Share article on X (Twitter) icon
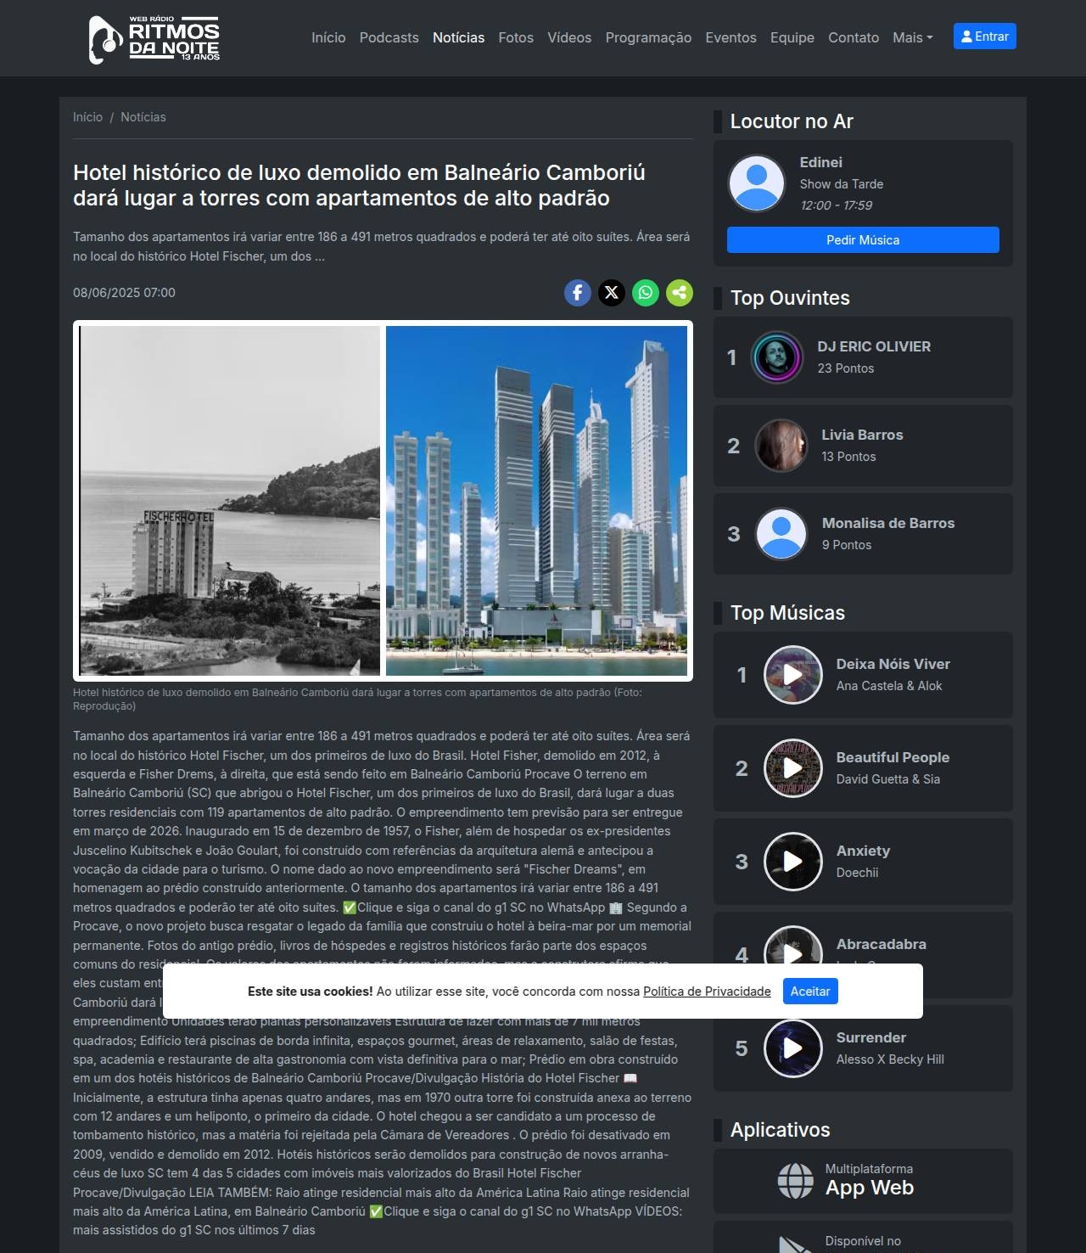This screenshot has height=1253, width=1086. click(611, 293)
